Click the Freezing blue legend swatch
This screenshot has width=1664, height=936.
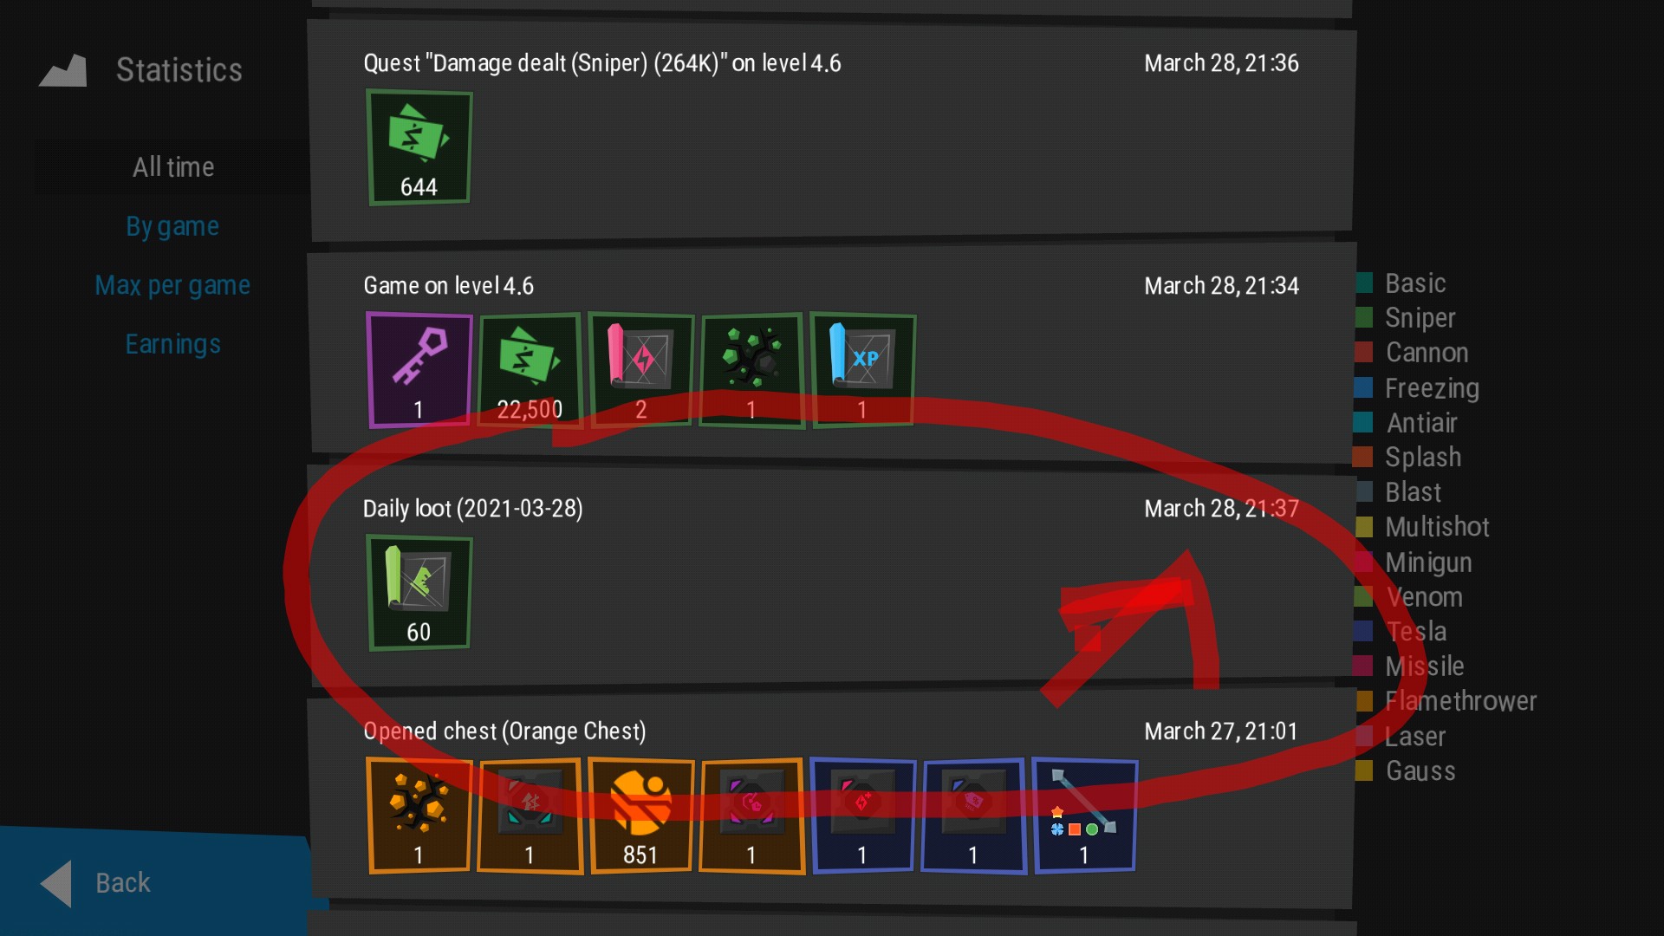point(1364,387)
